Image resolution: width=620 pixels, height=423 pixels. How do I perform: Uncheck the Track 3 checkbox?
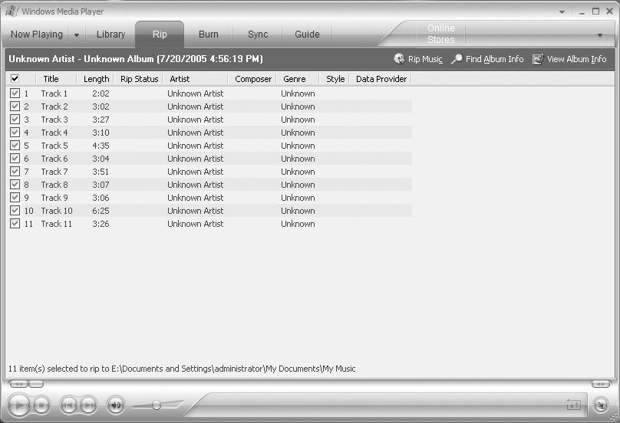click(15, 120)
